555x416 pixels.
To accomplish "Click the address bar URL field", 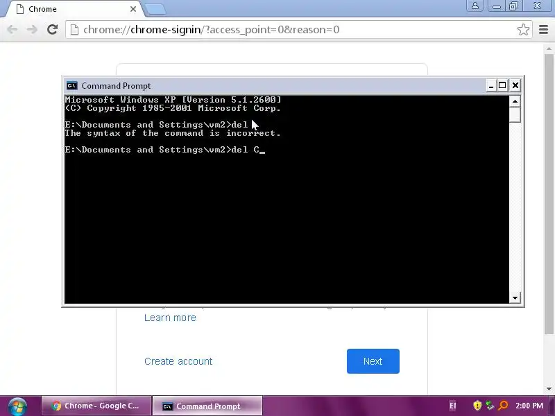I will pyautogui.click(x=299, y=30).
